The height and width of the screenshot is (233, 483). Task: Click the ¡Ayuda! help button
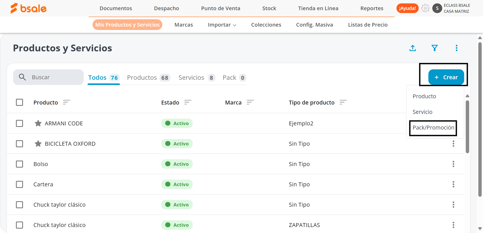click(407, 8)
